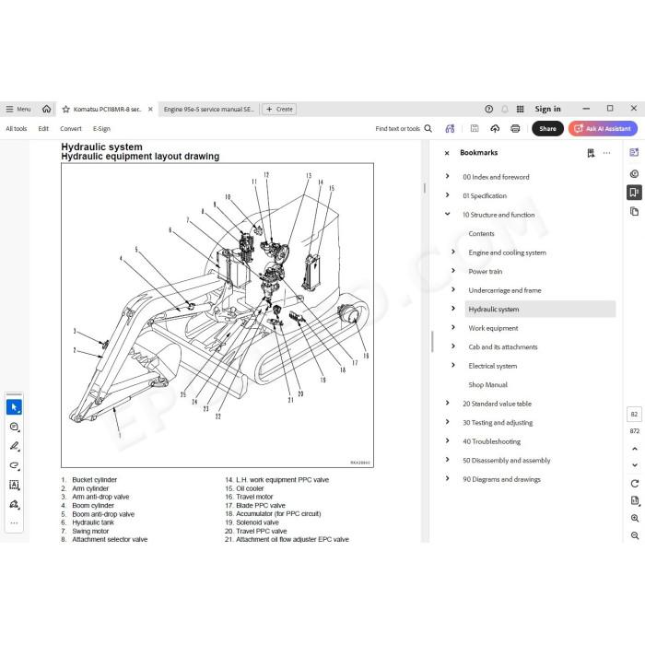Open the apps grid icon

[520, 109]
